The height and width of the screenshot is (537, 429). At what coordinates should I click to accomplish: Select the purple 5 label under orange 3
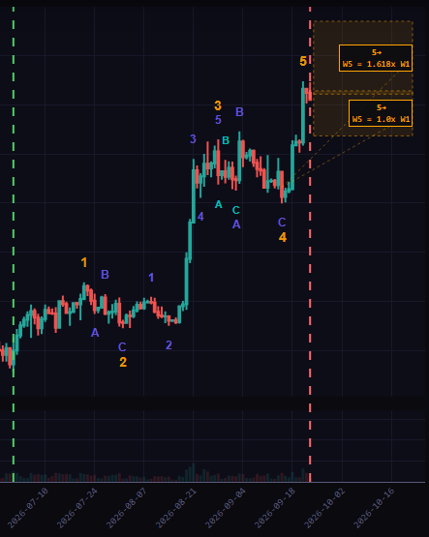tap(218, 120)
